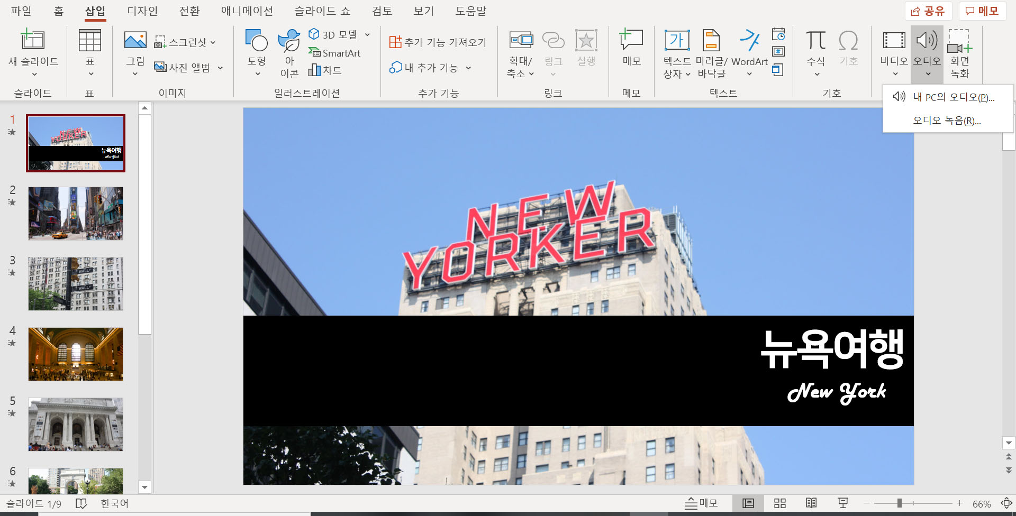Image resolution: width=1016 pixels, height=516 pixels.
Task: Open the File (파일) tab
Action: point(21,11)
